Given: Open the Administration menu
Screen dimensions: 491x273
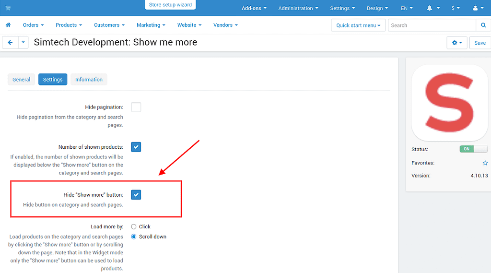Looking at the screenshot, I should tap(298, 8).
